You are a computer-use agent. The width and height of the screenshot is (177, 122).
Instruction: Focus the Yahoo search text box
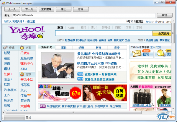pyautogui.click(x=104, y=33)
